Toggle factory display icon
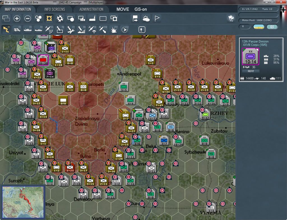The width and height of the screenshot is (287, 220). [x=92, y=18]
